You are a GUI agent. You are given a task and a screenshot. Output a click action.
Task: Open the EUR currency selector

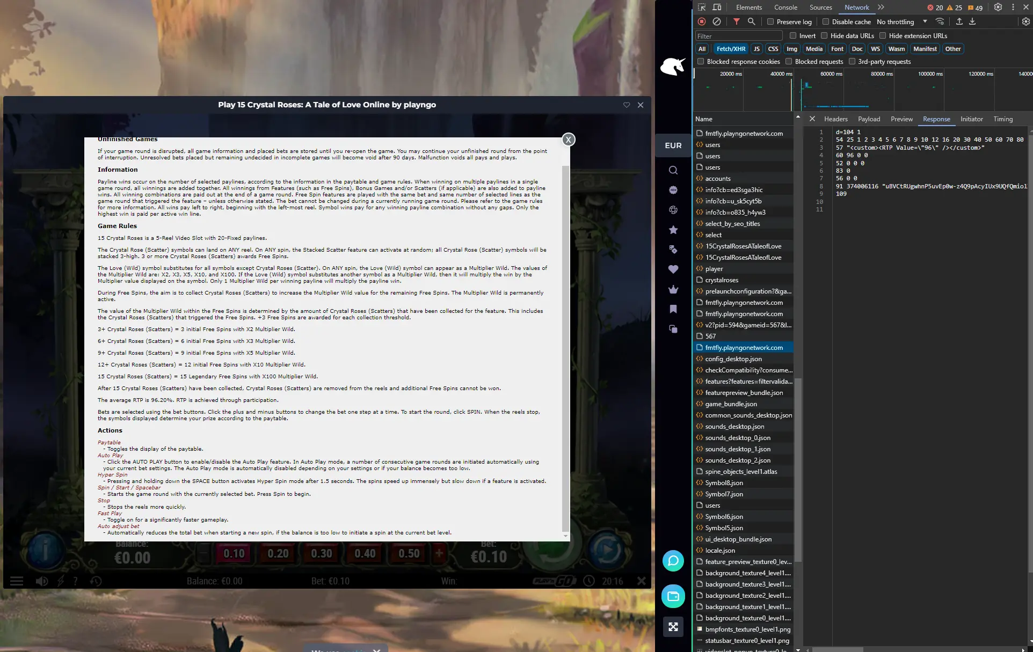pos(673,145)
